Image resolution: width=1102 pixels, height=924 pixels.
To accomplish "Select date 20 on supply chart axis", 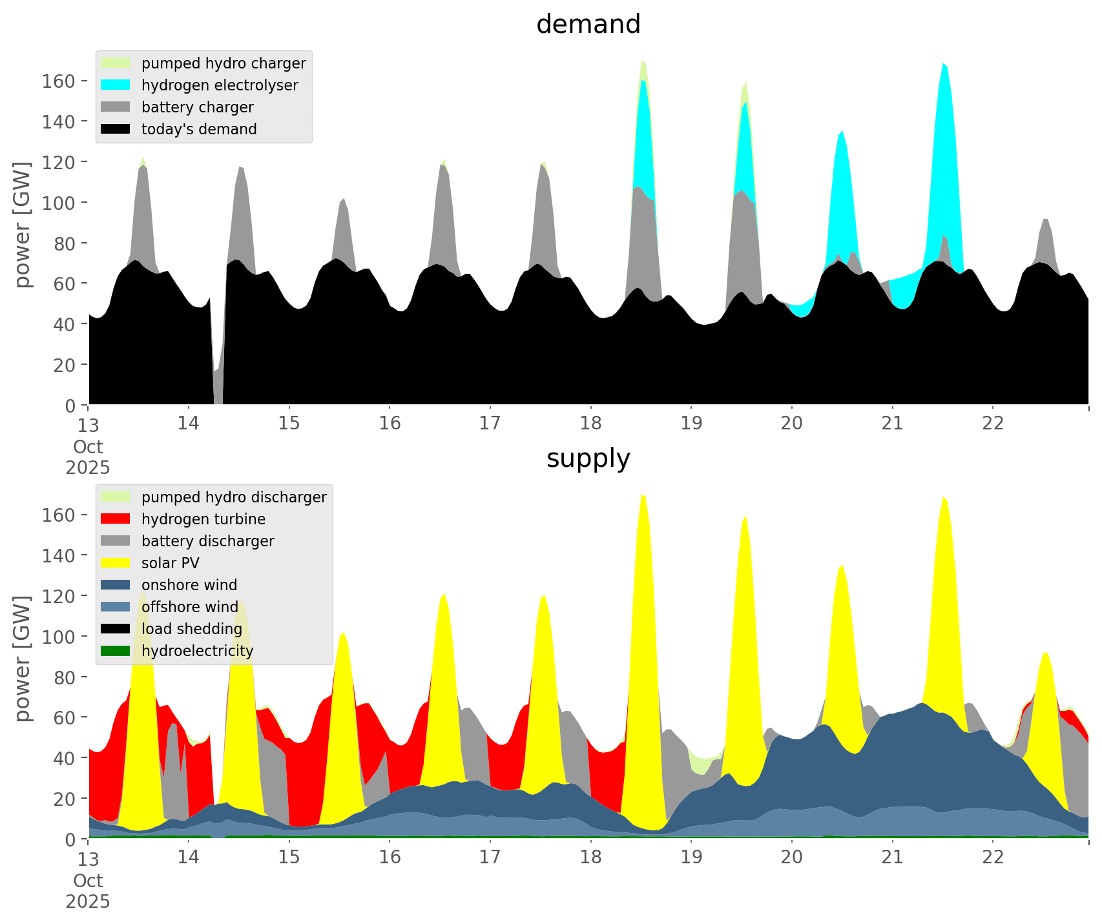I will [791, 857].
